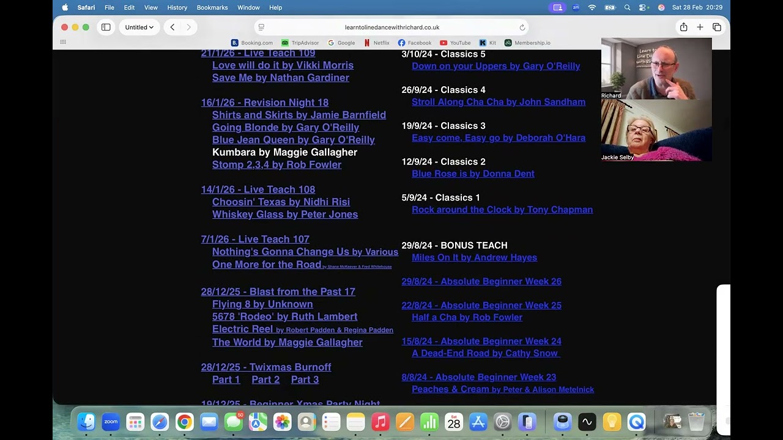This screenshot has height=440, width=783.
Task: Open Photos from the Dock
Action: pyautogui.click(x=282, y=422)
